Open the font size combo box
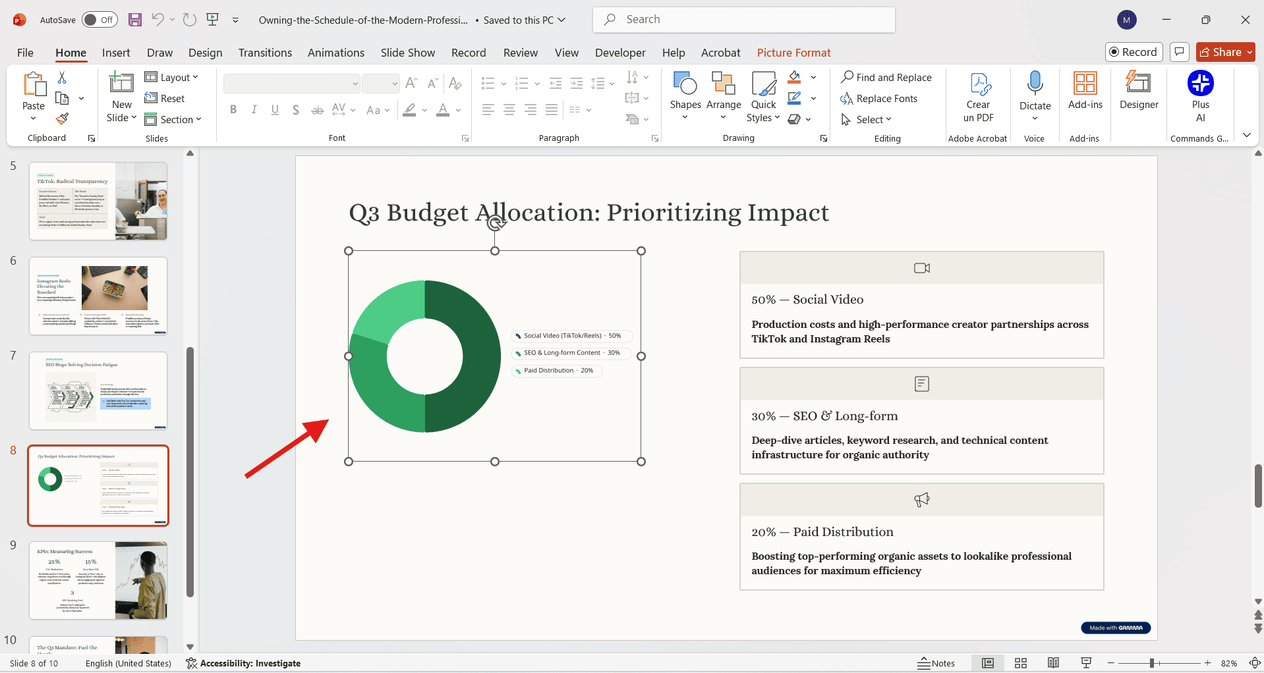This screenshot has width=1264, height=673. click(x=381, y=84)
